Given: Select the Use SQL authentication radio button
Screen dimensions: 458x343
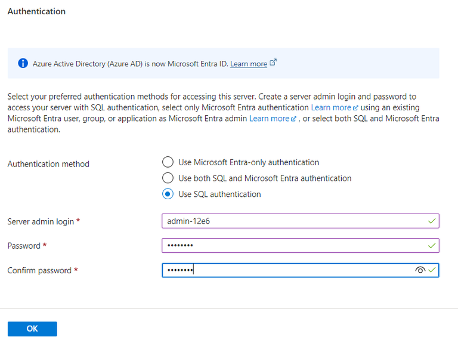Looking at the screenshot, I should (168, 194).
